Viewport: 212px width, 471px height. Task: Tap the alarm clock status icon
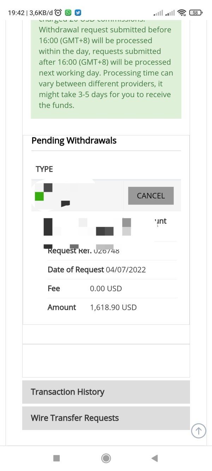59,13
